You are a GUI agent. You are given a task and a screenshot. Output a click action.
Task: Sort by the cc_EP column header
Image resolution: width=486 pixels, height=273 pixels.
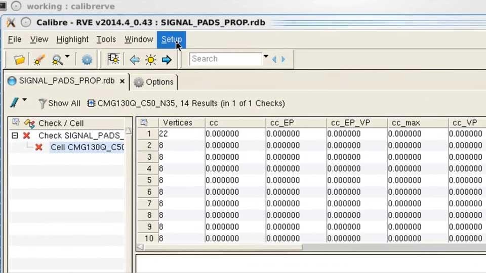[296, 123]
